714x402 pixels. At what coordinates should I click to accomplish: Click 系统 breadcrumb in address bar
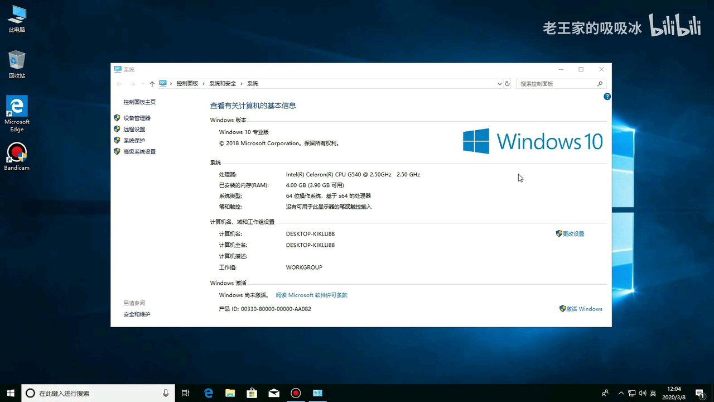tap(253, 84)
